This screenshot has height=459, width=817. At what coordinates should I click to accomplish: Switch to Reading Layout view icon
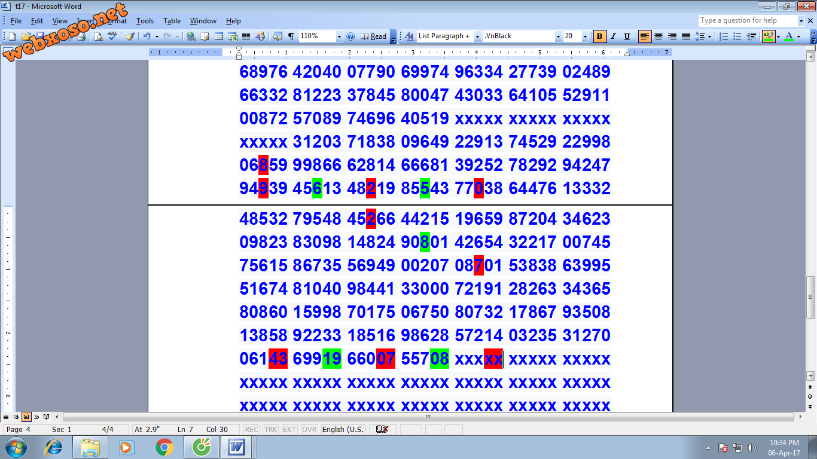tap(47, 417)
